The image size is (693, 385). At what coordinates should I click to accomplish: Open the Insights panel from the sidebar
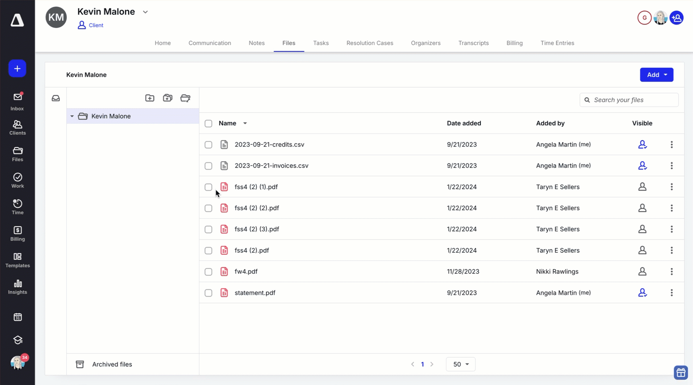[17, 287]
